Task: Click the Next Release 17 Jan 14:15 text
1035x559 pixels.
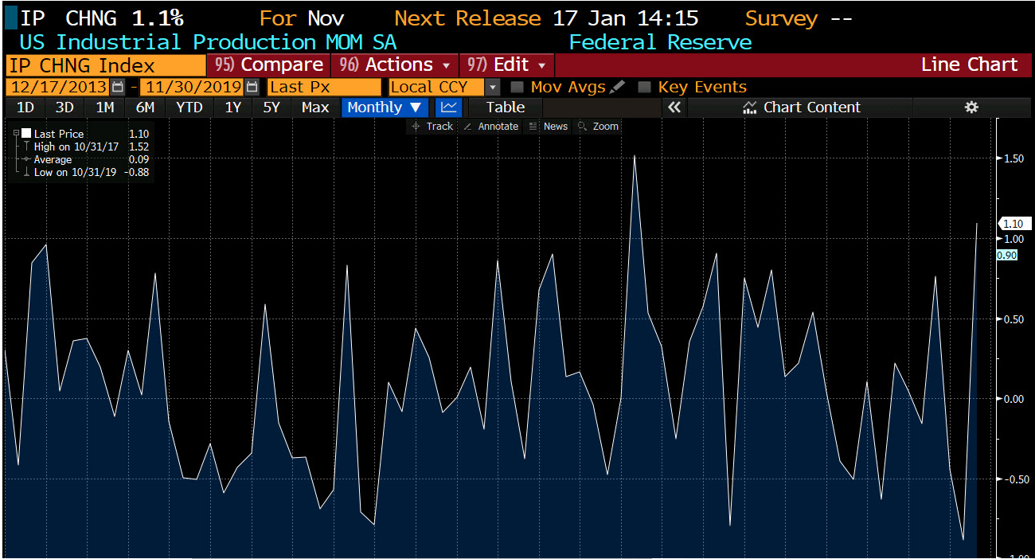Action: 546,18
